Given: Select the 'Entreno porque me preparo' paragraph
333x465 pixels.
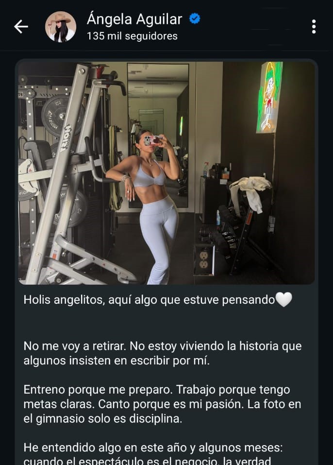Looking at the screenshot, I should tap(162, 404).
